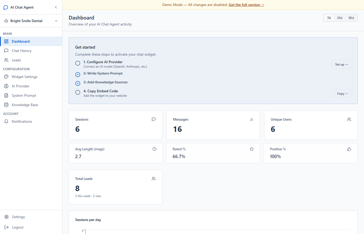
Task: Open the AI Provider configuration
Action: tap(31, 86)
